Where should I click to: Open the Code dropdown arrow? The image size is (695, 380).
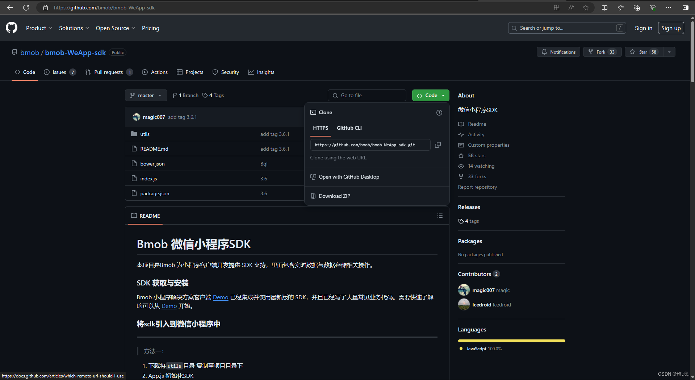pos(442,95)
